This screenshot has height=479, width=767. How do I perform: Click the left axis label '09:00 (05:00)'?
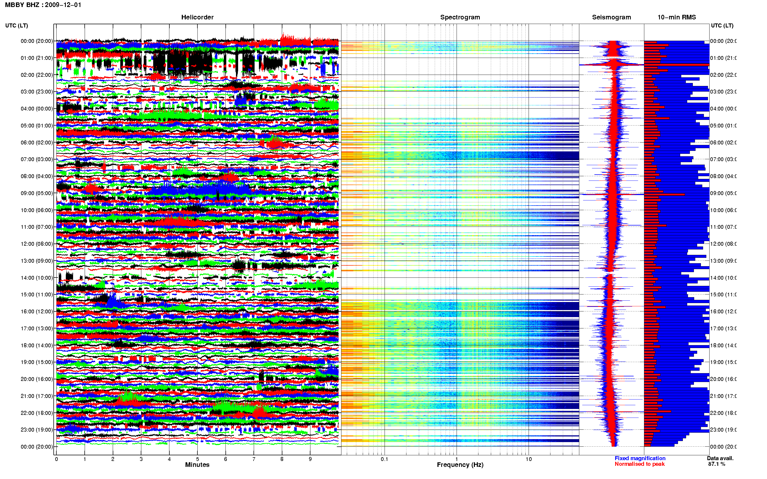(x=37, y=193)
